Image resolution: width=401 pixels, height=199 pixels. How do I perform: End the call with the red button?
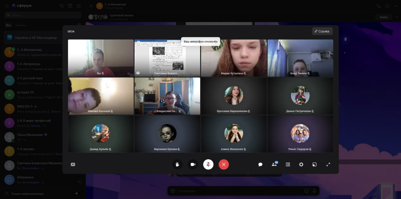pyautogui.click(x=224, y=164)
